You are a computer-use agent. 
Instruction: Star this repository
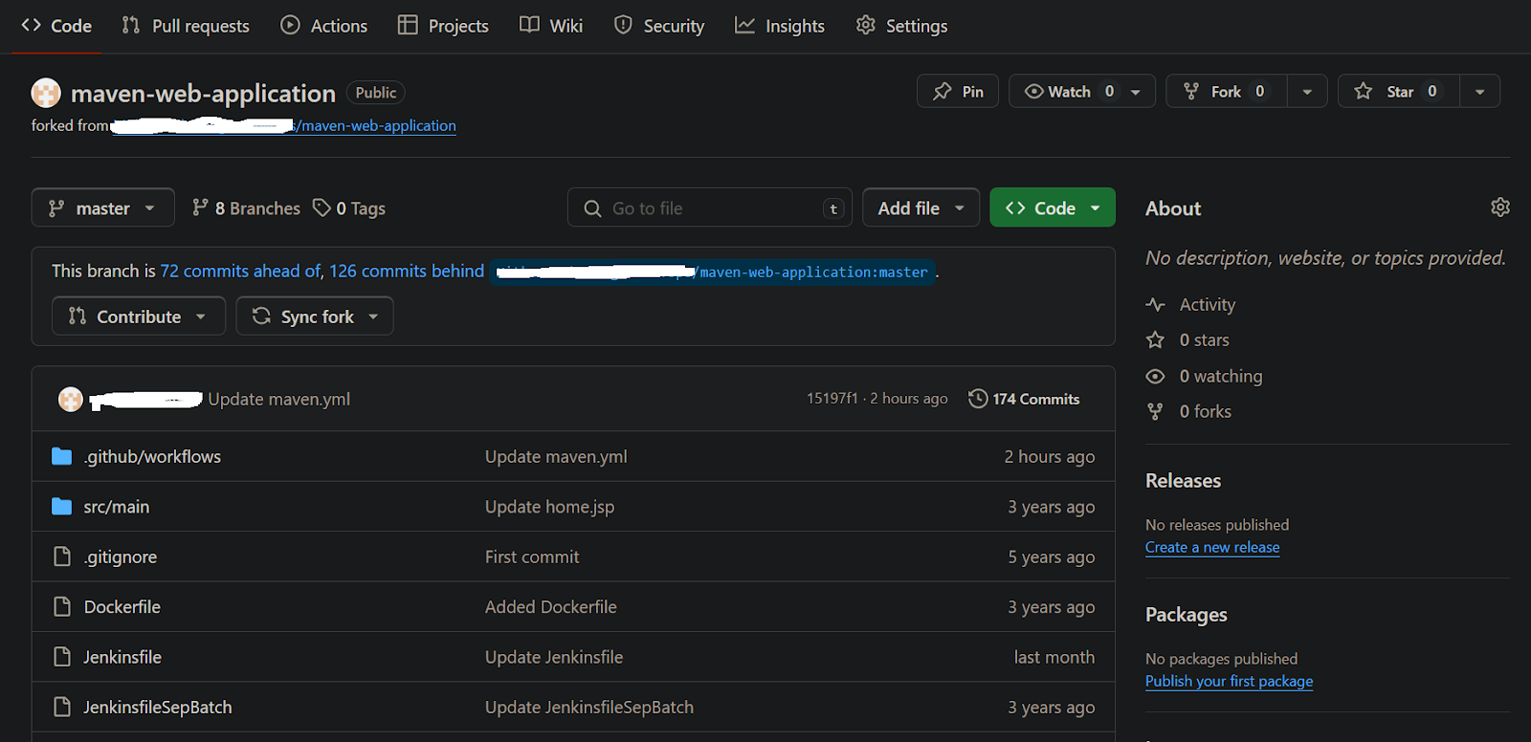[1398, 91]
